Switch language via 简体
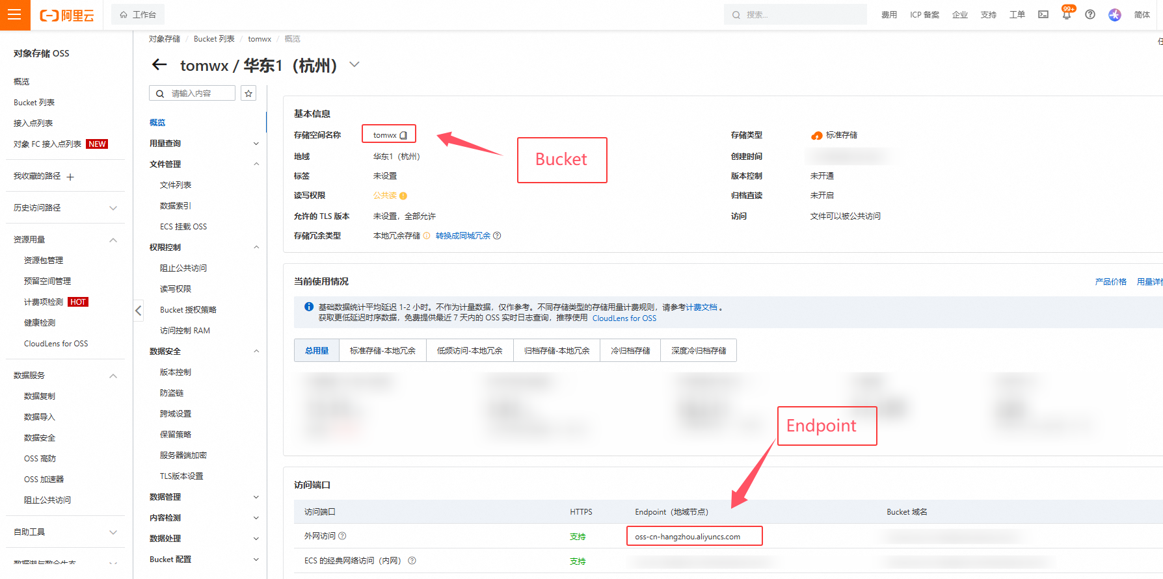 (1142, 15)
